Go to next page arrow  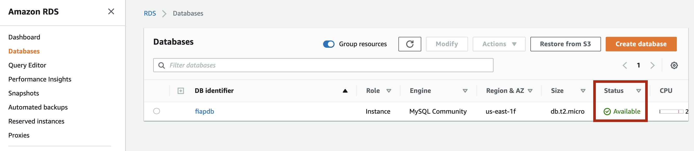tap(652, 65)
